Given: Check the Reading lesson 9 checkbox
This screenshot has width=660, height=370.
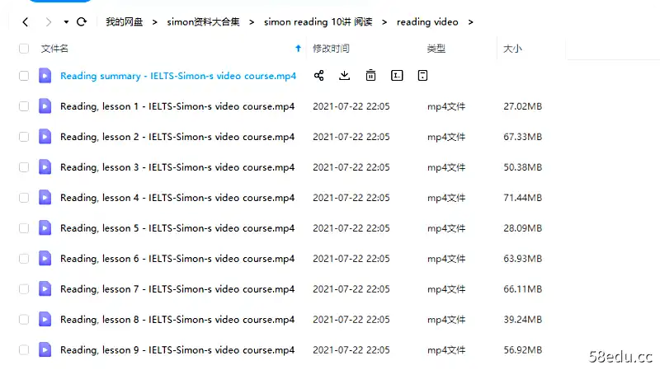Looking at the screenshot, I should (24, 350).
